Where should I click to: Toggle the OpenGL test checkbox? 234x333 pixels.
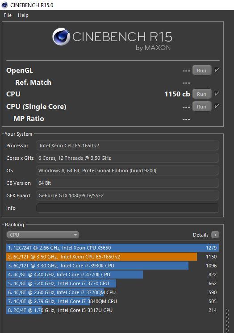217,70
